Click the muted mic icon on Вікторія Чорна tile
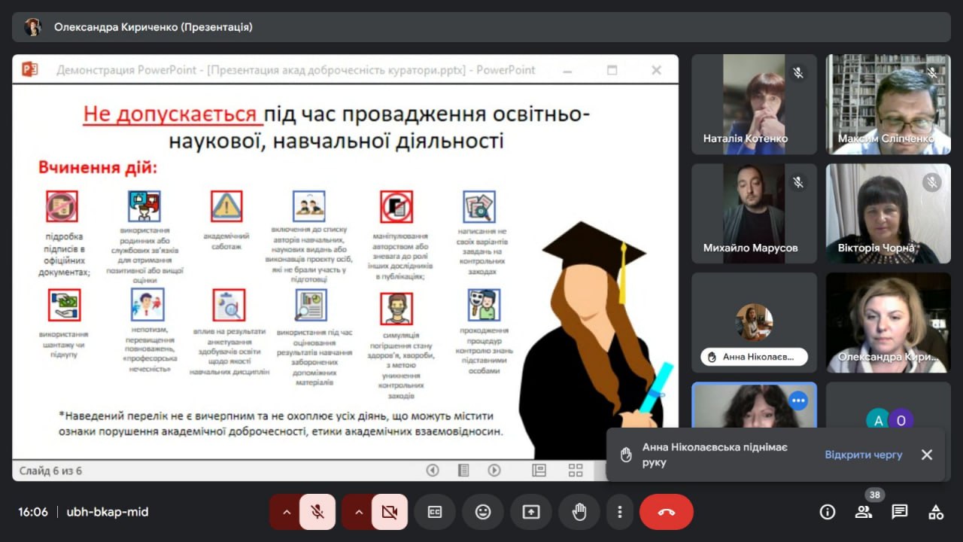This screenshot has height=542, width=963. coord(932,182)
